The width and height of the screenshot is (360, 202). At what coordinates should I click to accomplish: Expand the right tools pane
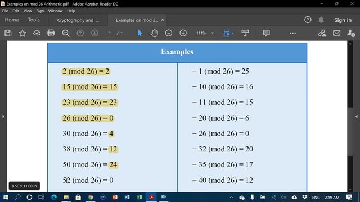click(x=357, y=117)
